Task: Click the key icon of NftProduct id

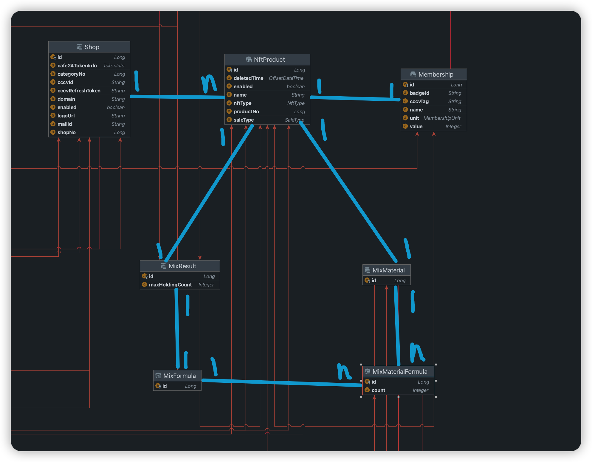Action: (230, 69)
